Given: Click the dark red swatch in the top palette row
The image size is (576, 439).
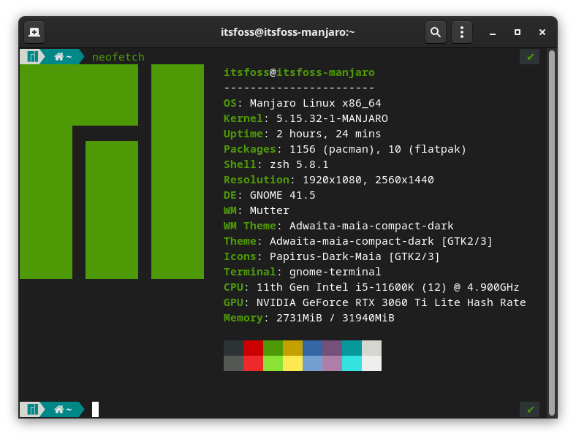Looking at the screenshot, I should point(253,348).
